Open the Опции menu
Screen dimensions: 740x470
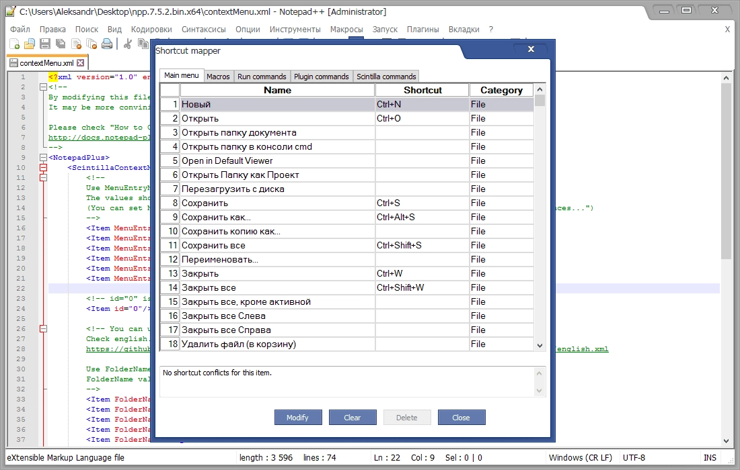pyautogui.click(x=248, y=29)
